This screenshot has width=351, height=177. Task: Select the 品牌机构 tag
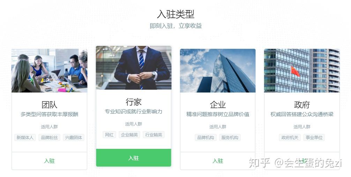coord(206,137)
